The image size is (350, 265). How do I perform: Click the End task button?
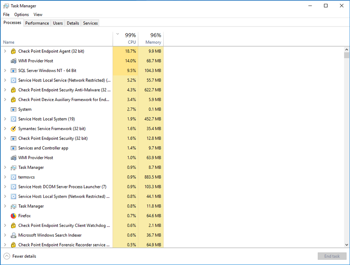click(x=332, y=256)
